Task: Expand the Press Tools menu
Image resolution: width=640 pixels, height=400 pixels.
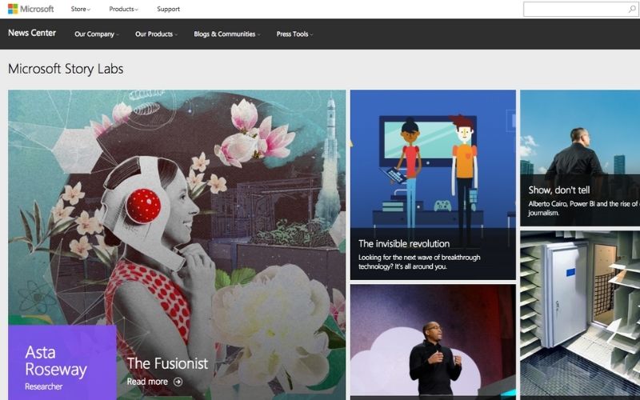Action: tap(294, 34)
